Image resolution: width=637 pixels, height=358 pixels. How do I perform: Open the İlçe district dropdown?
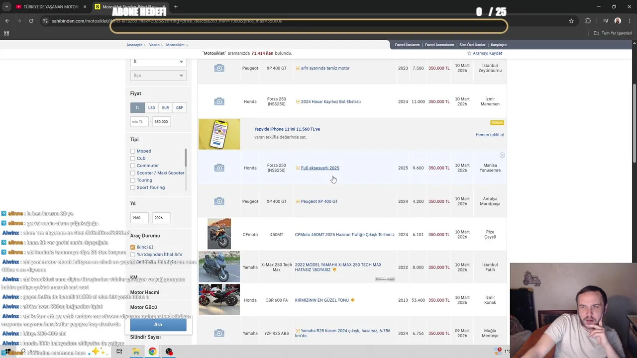[x=158, y=76]
